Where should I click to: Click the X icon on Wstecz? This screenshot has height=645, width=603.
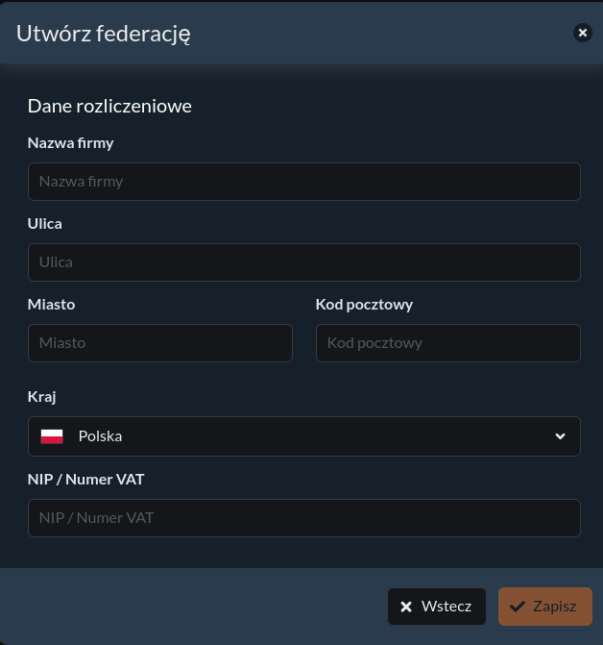pyautogui.click(x=406, y=607)
